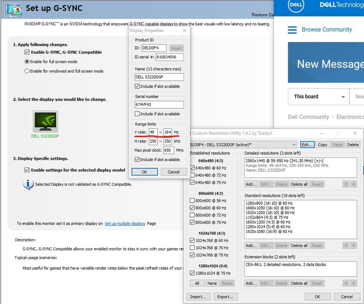The image size is (364, 304).
Task: Click All under Established resolutions
Action: [197, 283]
